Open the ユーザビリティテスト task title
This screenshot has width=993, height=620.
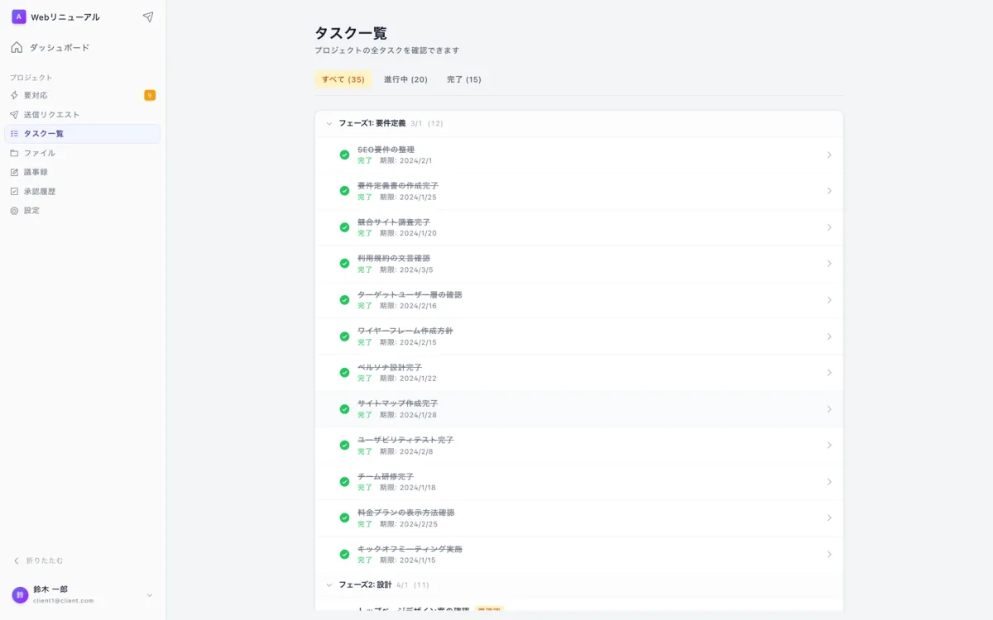coord(405,440)
